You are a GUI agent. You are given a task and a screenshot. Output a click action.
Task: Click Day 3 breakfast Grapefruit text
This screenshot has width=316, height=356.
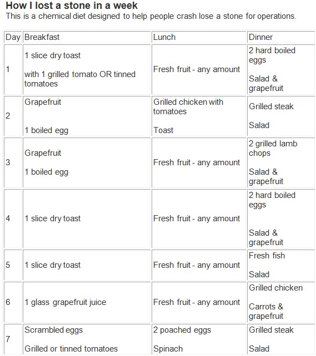click(43, 153)
